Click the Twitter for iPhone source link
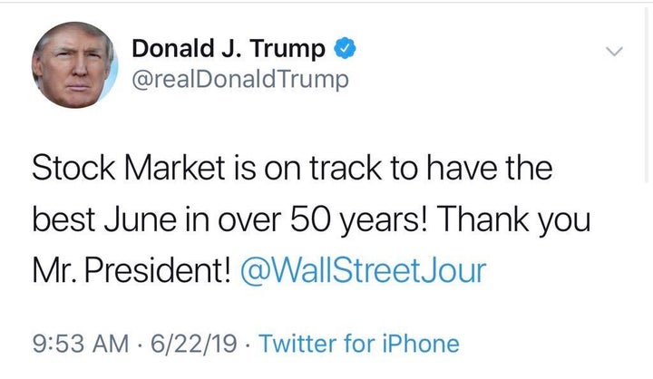This screenshot has width=653, height=379. [359, 344]
